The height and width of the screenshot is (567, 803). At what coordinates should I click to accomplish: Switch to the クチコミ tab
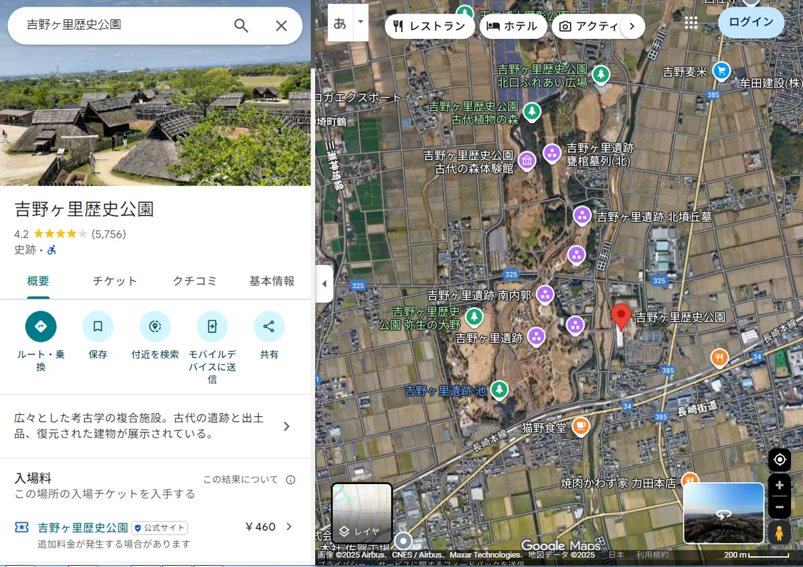[x=195, y=281]
